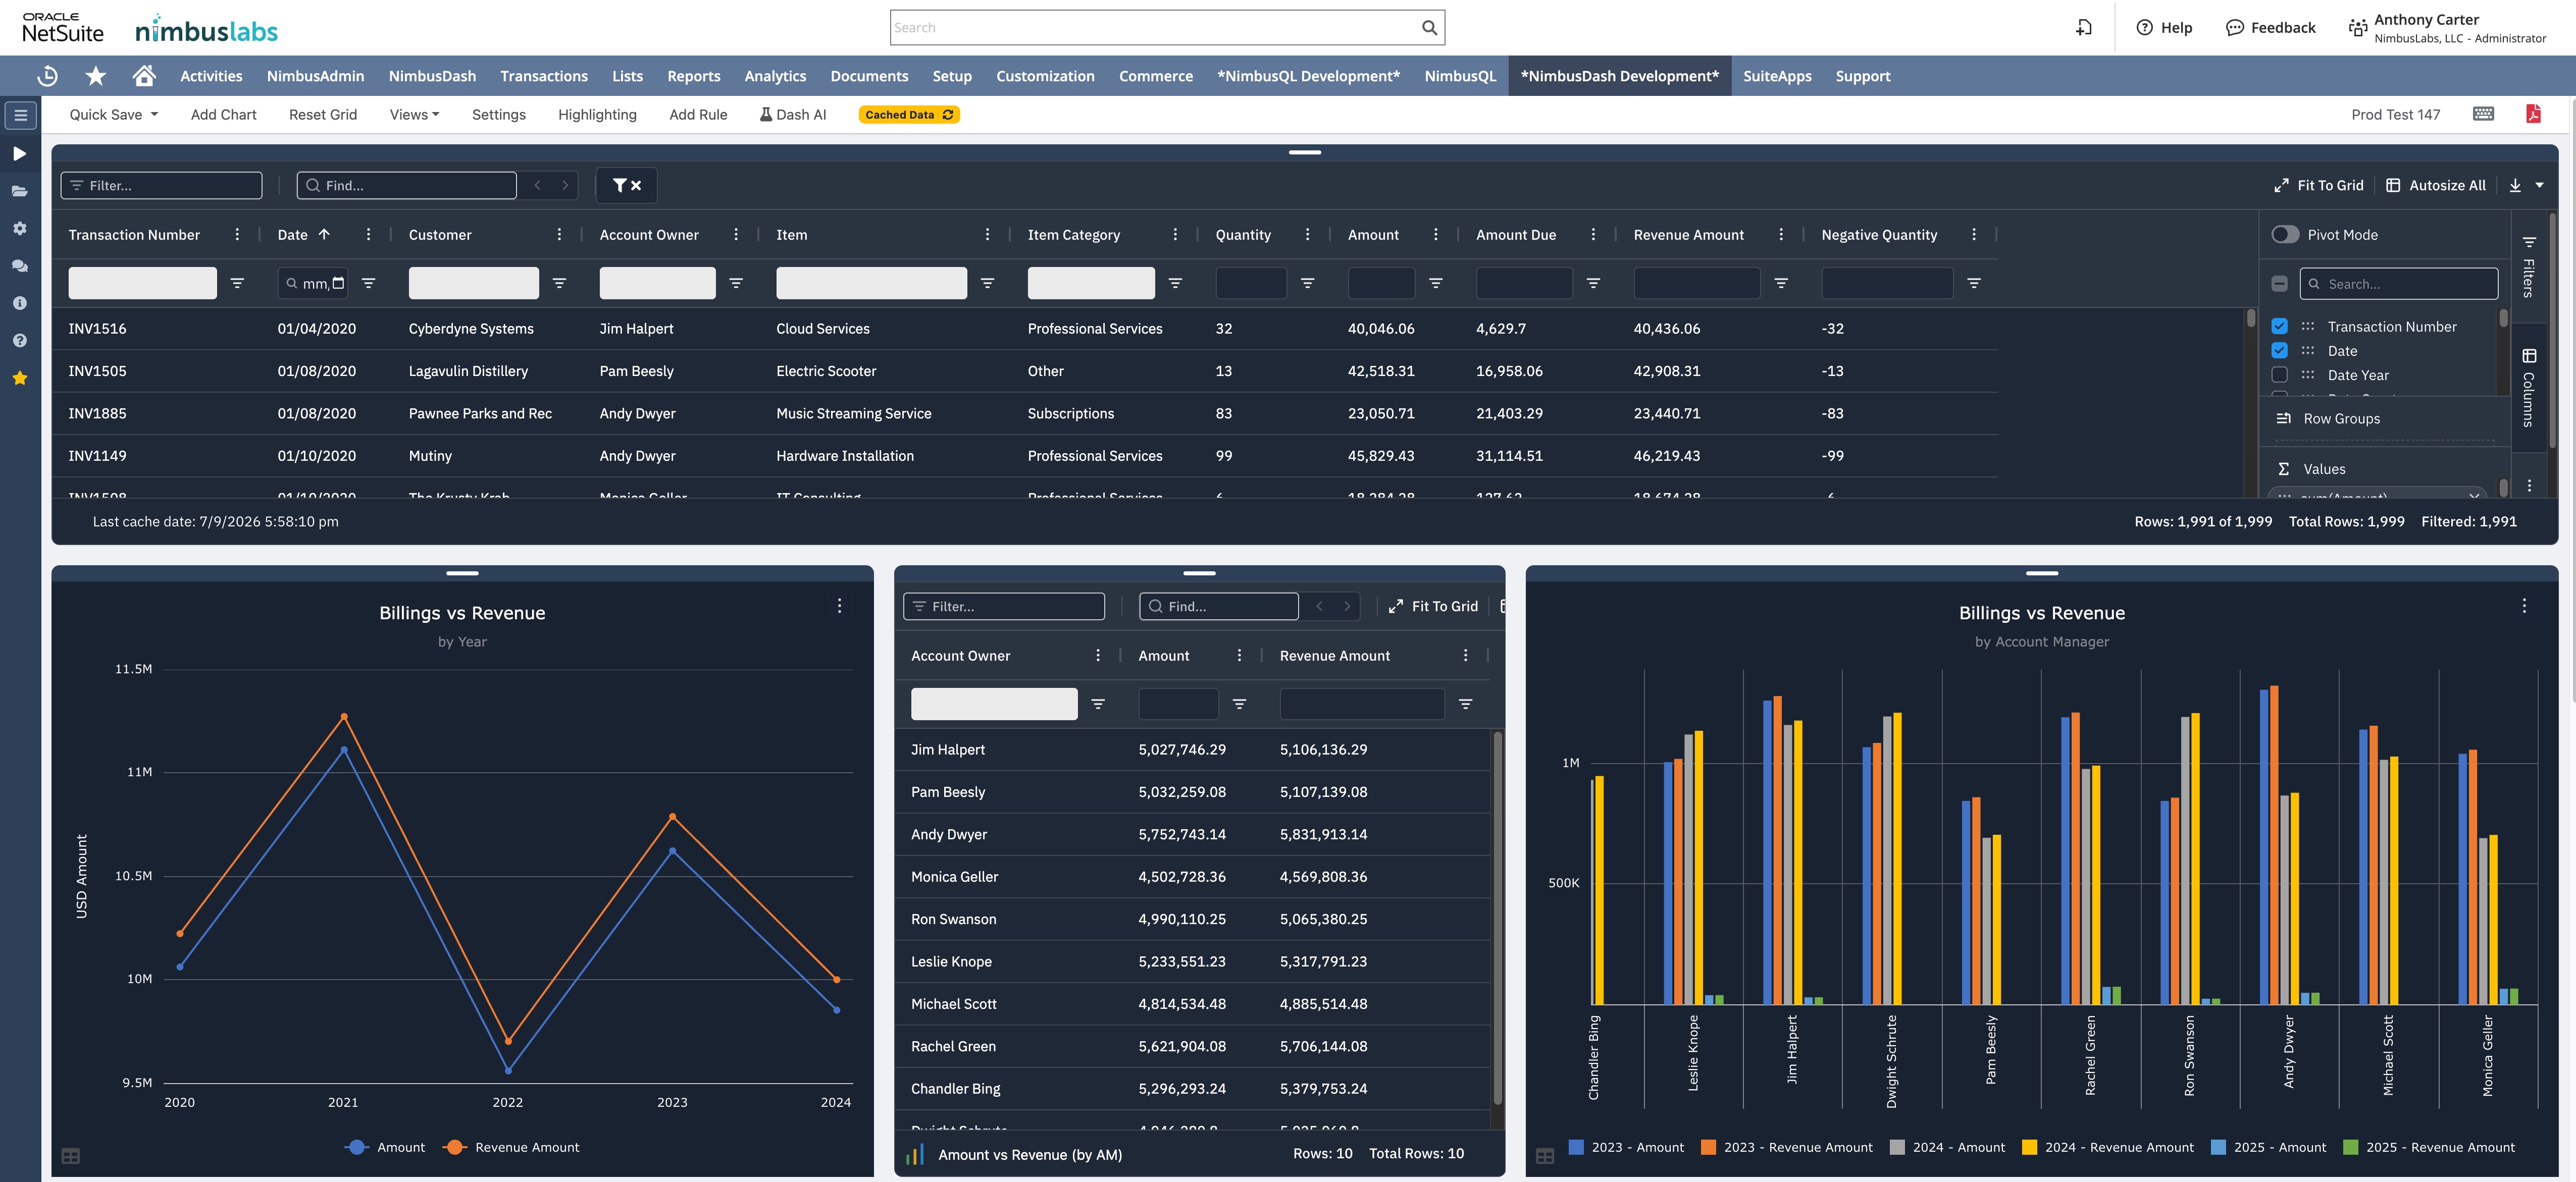
Task: Toggle data table icon under bar chart
Action: 1545,1156
